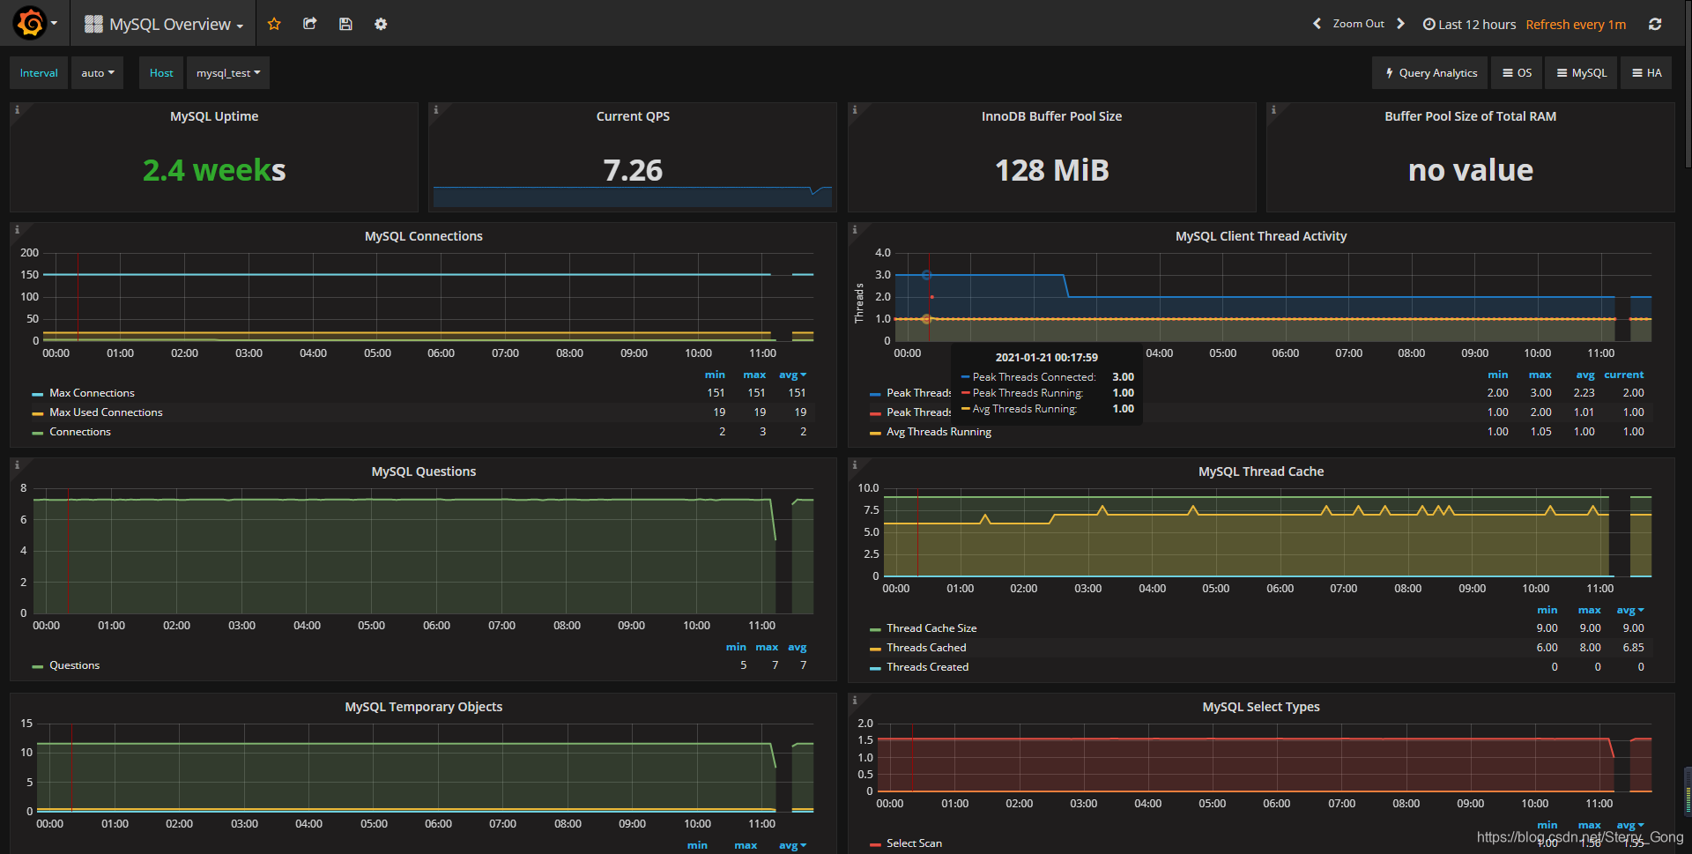1692x854 pixels.
Task: Toggle the Select Scan series
Action: (914, 843)
